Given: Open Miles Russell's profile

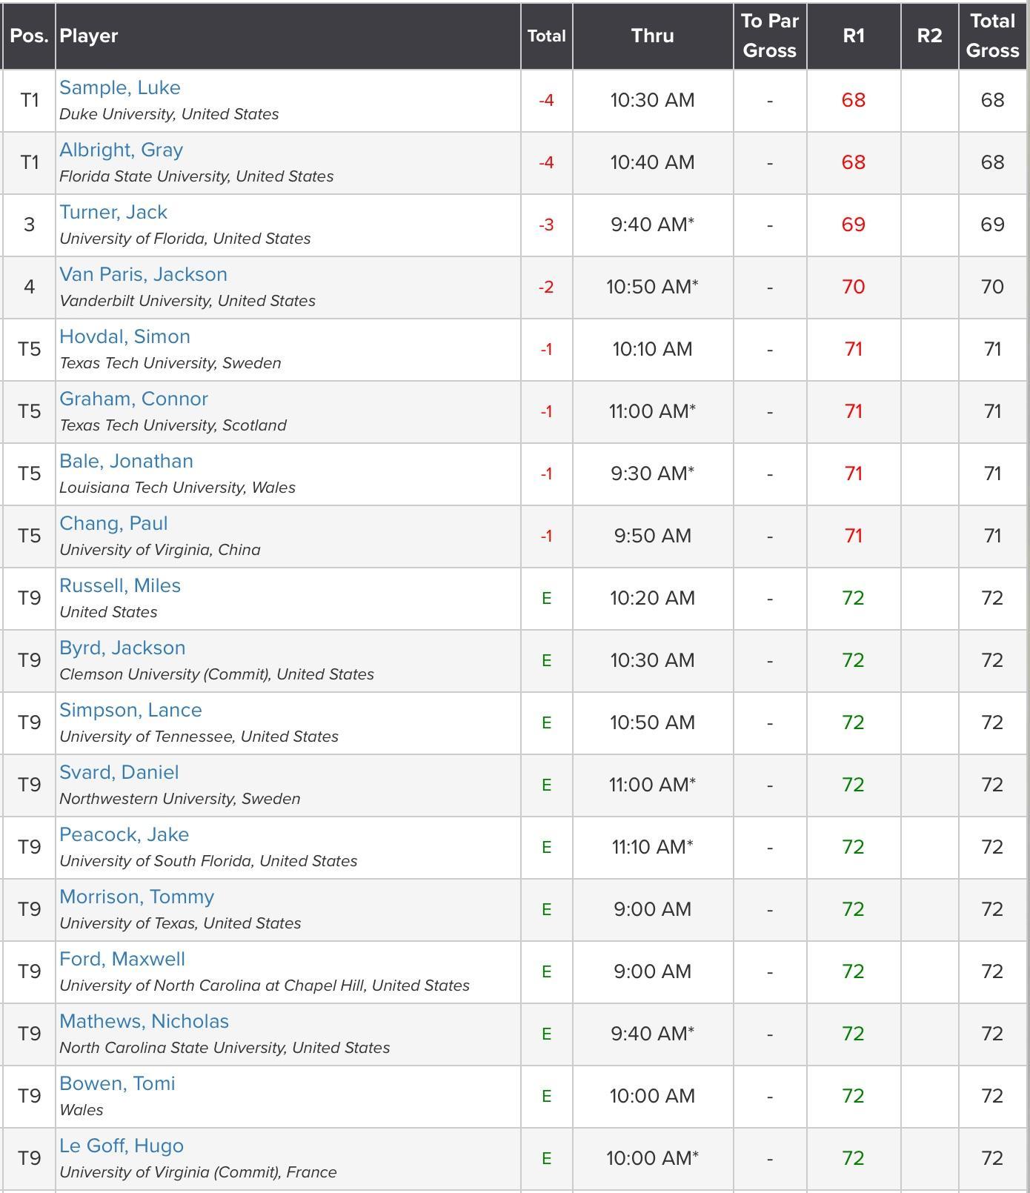Looking at the screenshot, I should click(120, 585).
